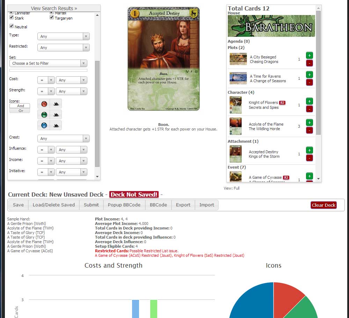
Task: Open View Search Results
Action: (x=54, y=8)
